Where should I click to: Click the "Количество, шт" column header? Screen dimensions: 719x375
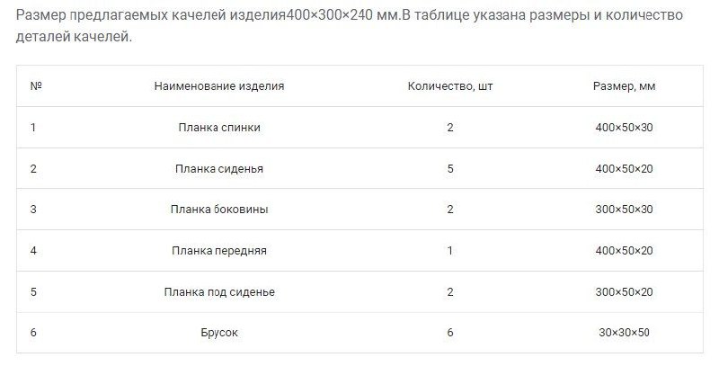[450, 86]
